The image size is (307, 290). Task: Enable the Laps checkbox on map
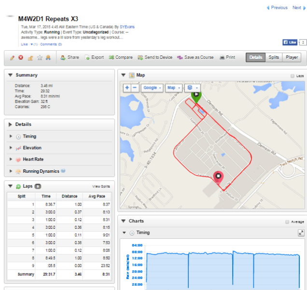click(x=292, y=76)
